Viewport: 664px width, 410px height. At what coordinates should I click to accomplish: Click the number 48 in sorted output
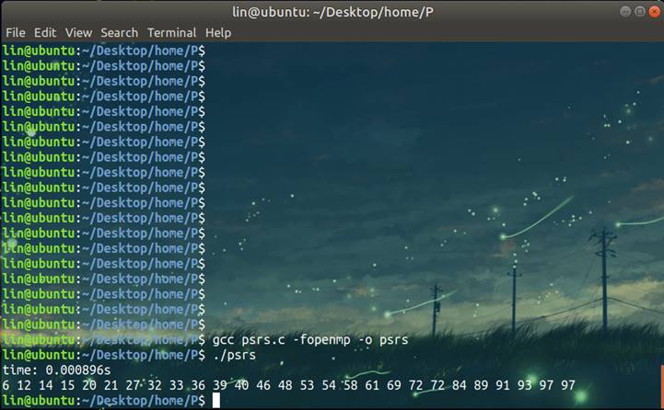pos(285,385)
